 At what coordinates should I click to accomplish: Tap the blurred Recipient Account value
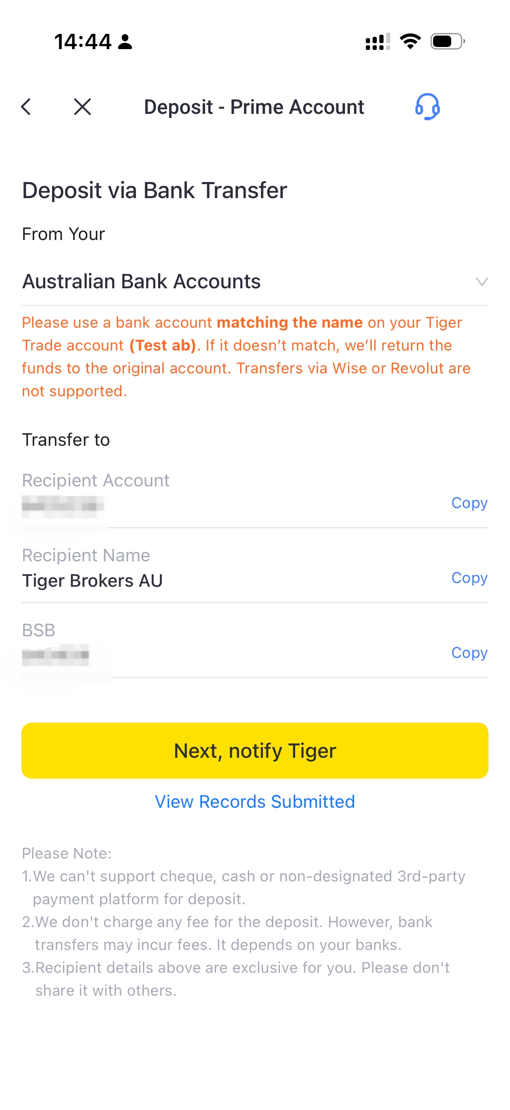(63, 505)
